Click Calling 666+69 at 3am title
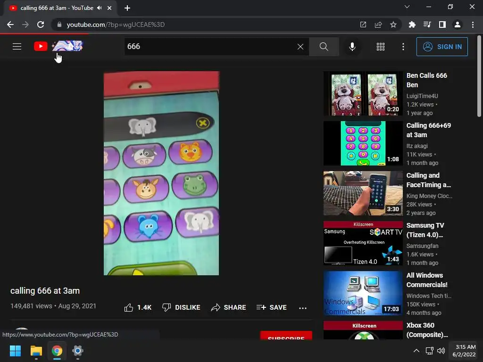This screenshot has height=362, width=483. pyautogui.click(x=428, y=130)
